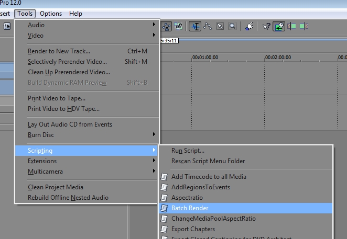This screenshot has width=347, height=239.
Task: Select the Selection Edit tool icon
Action: pyautogui.click(x=220, y=26)
